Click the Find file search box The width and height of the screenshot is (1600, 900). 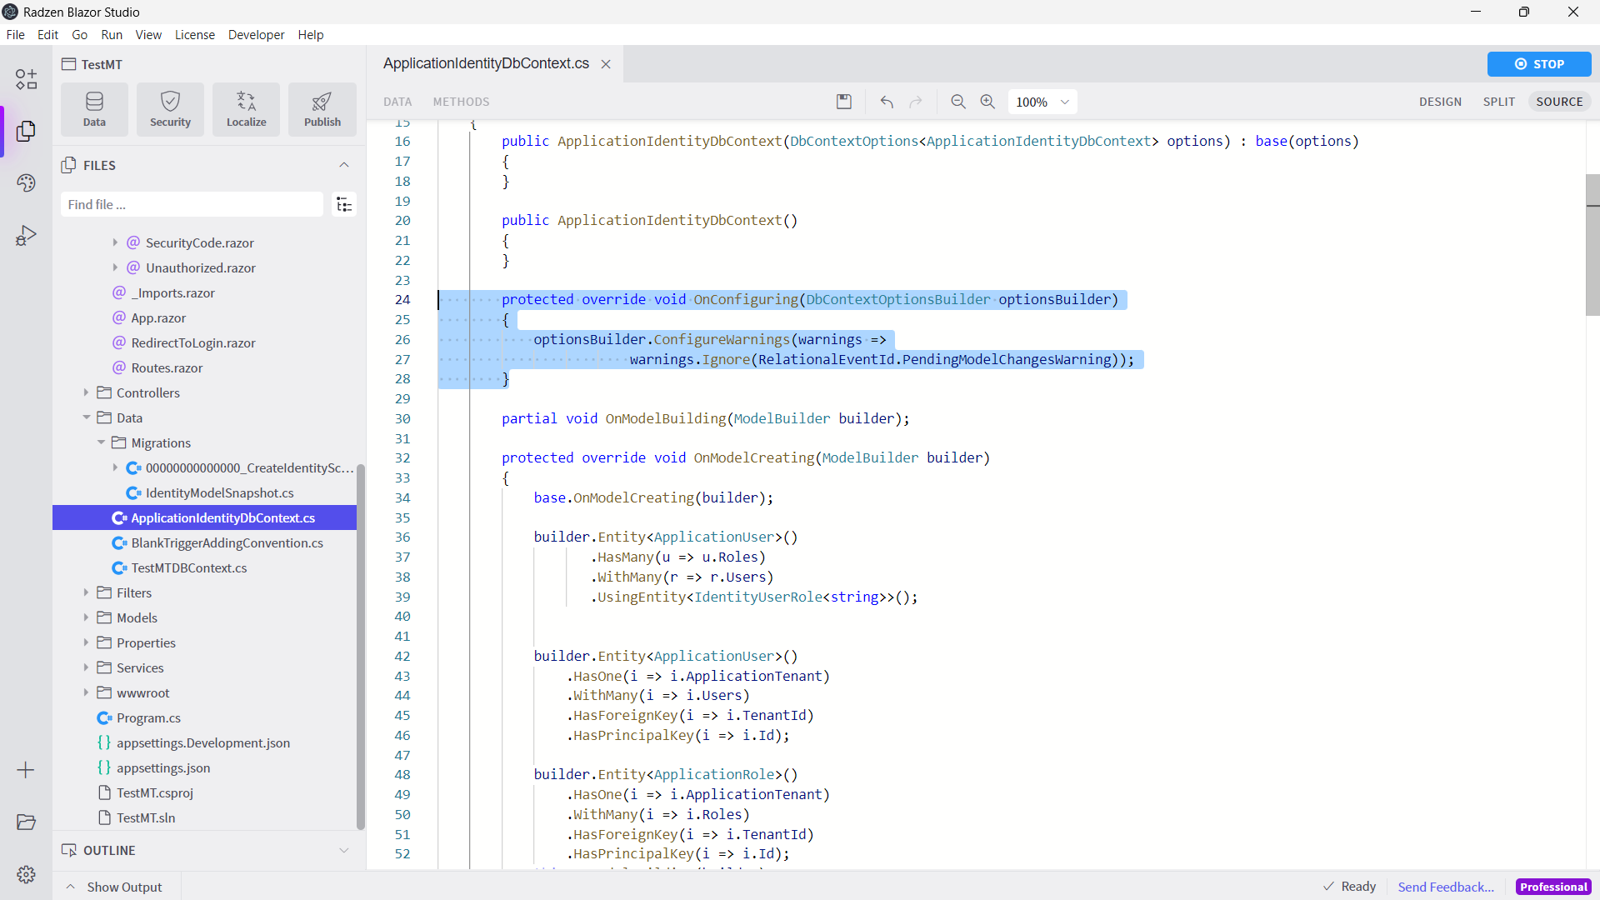192,204
